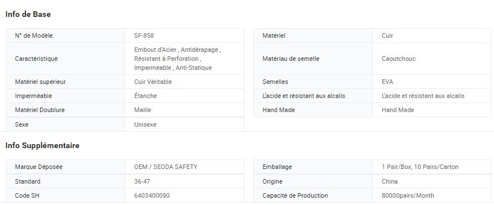Select the China origin value

point(390,181)
